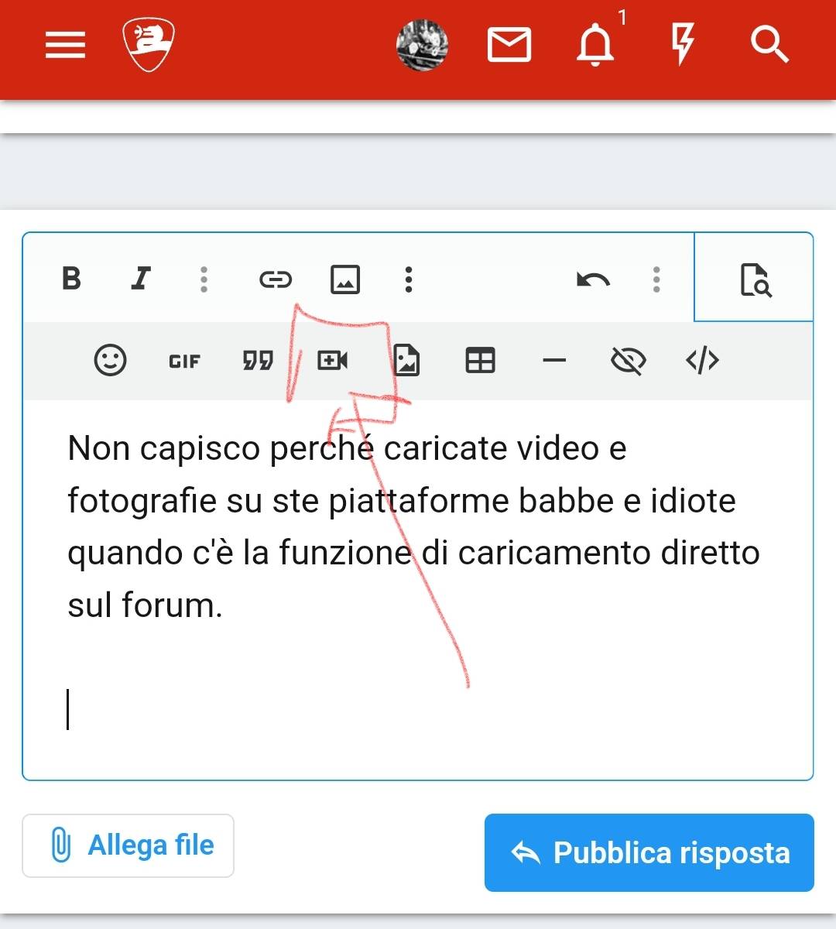The image size is (836, 929).
Task: Open the lightning bolt what's new
Action: point(682,45)
